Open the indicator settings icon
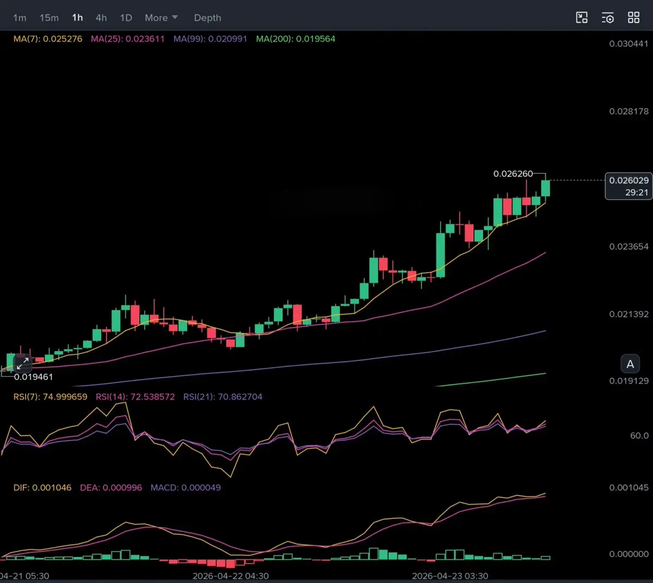 pyautogui.click(x=607, y=17)
